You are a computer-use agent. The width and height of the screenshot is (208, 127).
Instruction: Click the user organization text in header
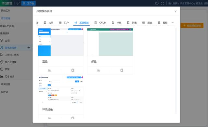[188, 3]
